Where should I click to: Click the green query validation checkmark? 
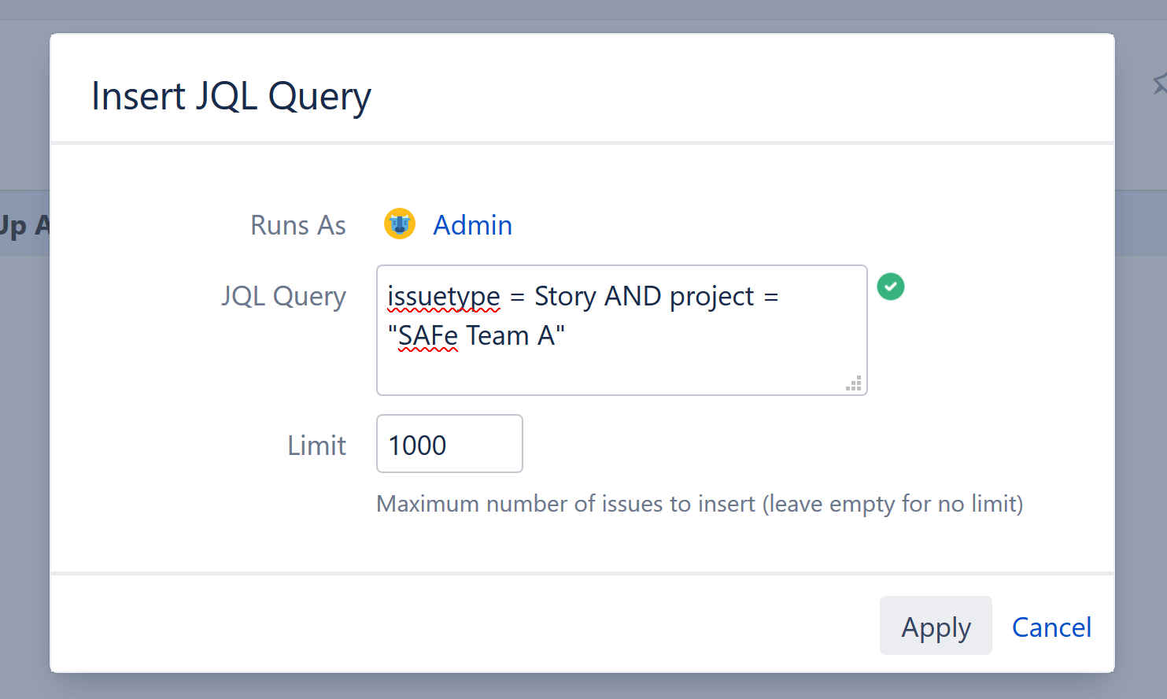click(x=890, y=287)
